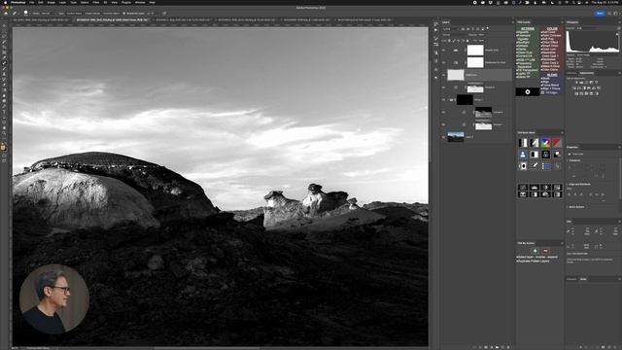Open the brush preset picker in options bar
Viewport: 622px width, 350px height.
pyautogui.click(x=26, y=13)
